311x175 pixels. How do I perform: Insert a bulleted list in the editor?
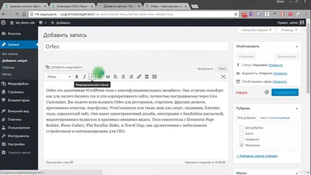(x=92, y=77)
